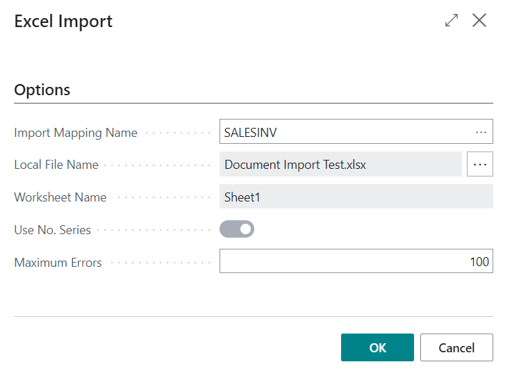The width and height of the screenshot is (512, 378).
Task: Click the Maximum Errors label
Action: 58,263
